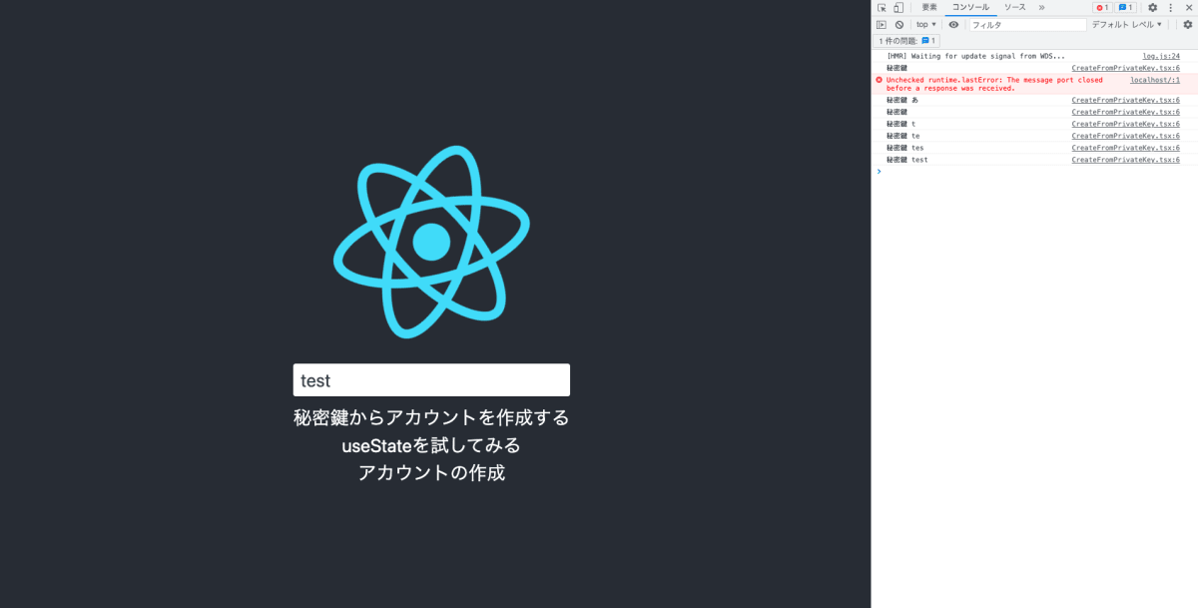This screenshot has height=608, width=1198.
Task: Open source link for 秘密鍵 test log
Action: [1125, 160]
